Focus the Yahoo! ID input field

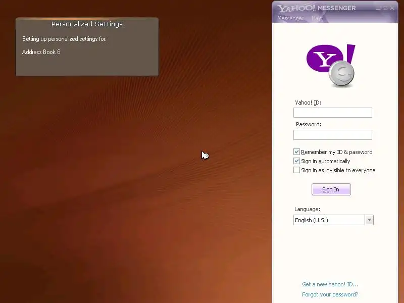click(x=333, y=113)
